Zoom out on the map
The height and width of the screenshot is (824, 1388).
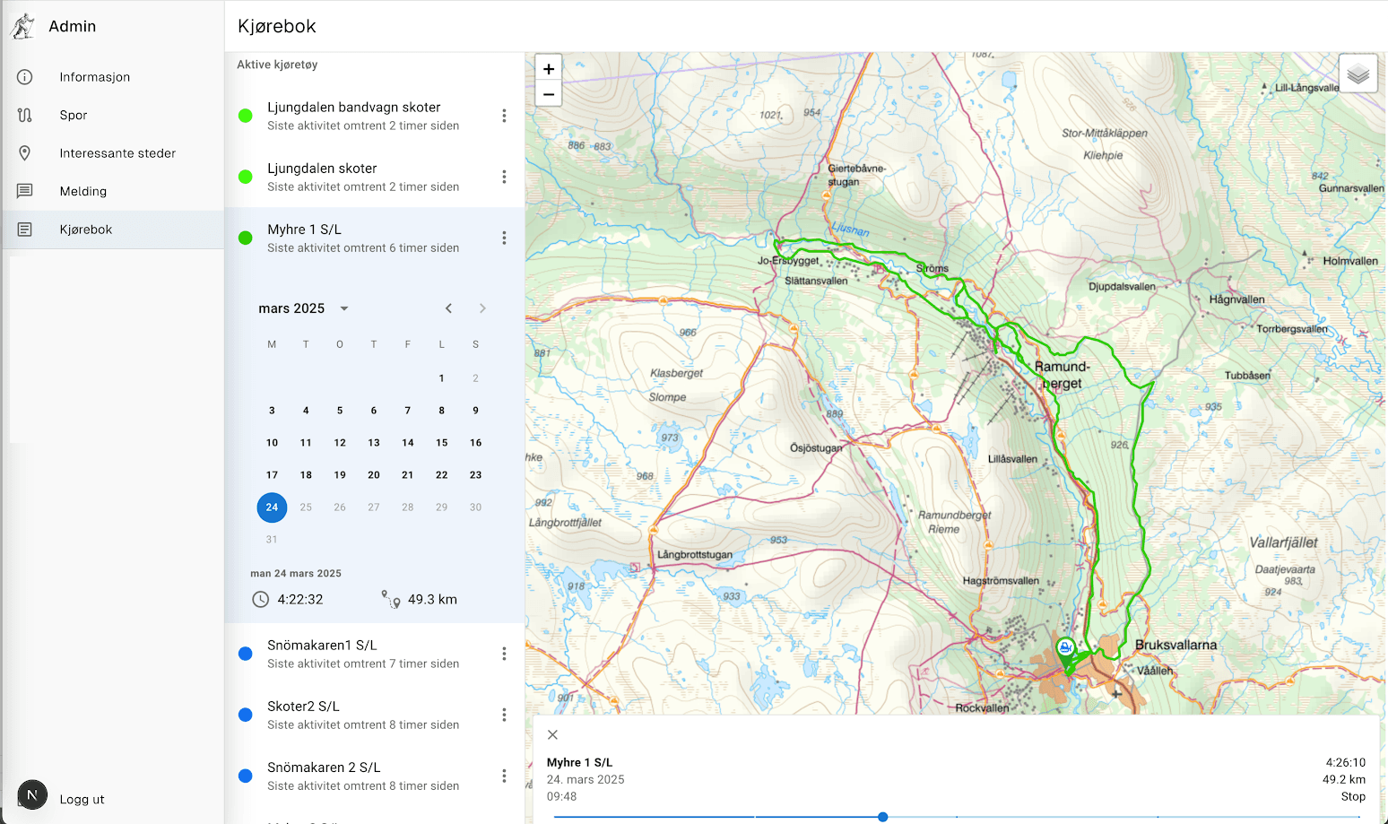point(549,94)
